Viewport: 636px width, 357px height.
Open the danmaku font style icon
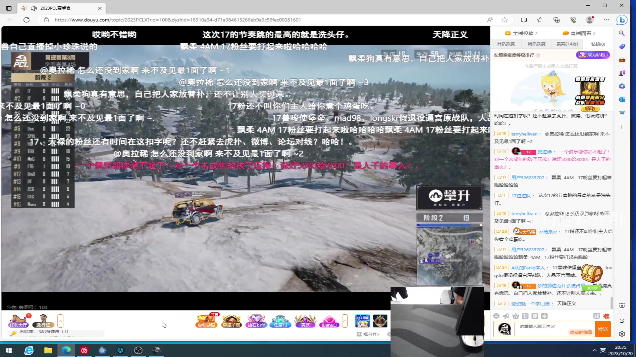click(x=515, y=316)
